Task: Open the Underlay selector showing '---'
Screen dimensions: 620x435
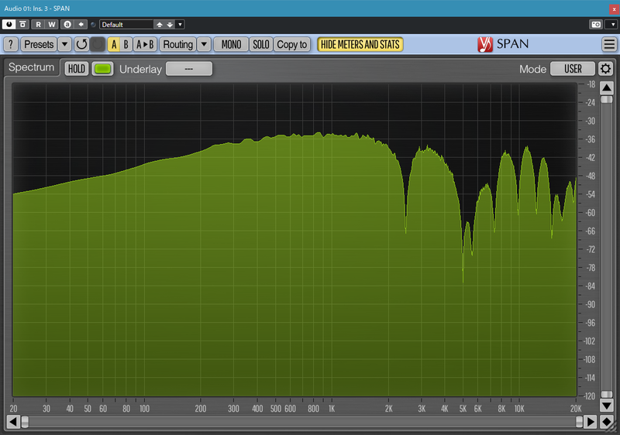Action: pos(189,69)
